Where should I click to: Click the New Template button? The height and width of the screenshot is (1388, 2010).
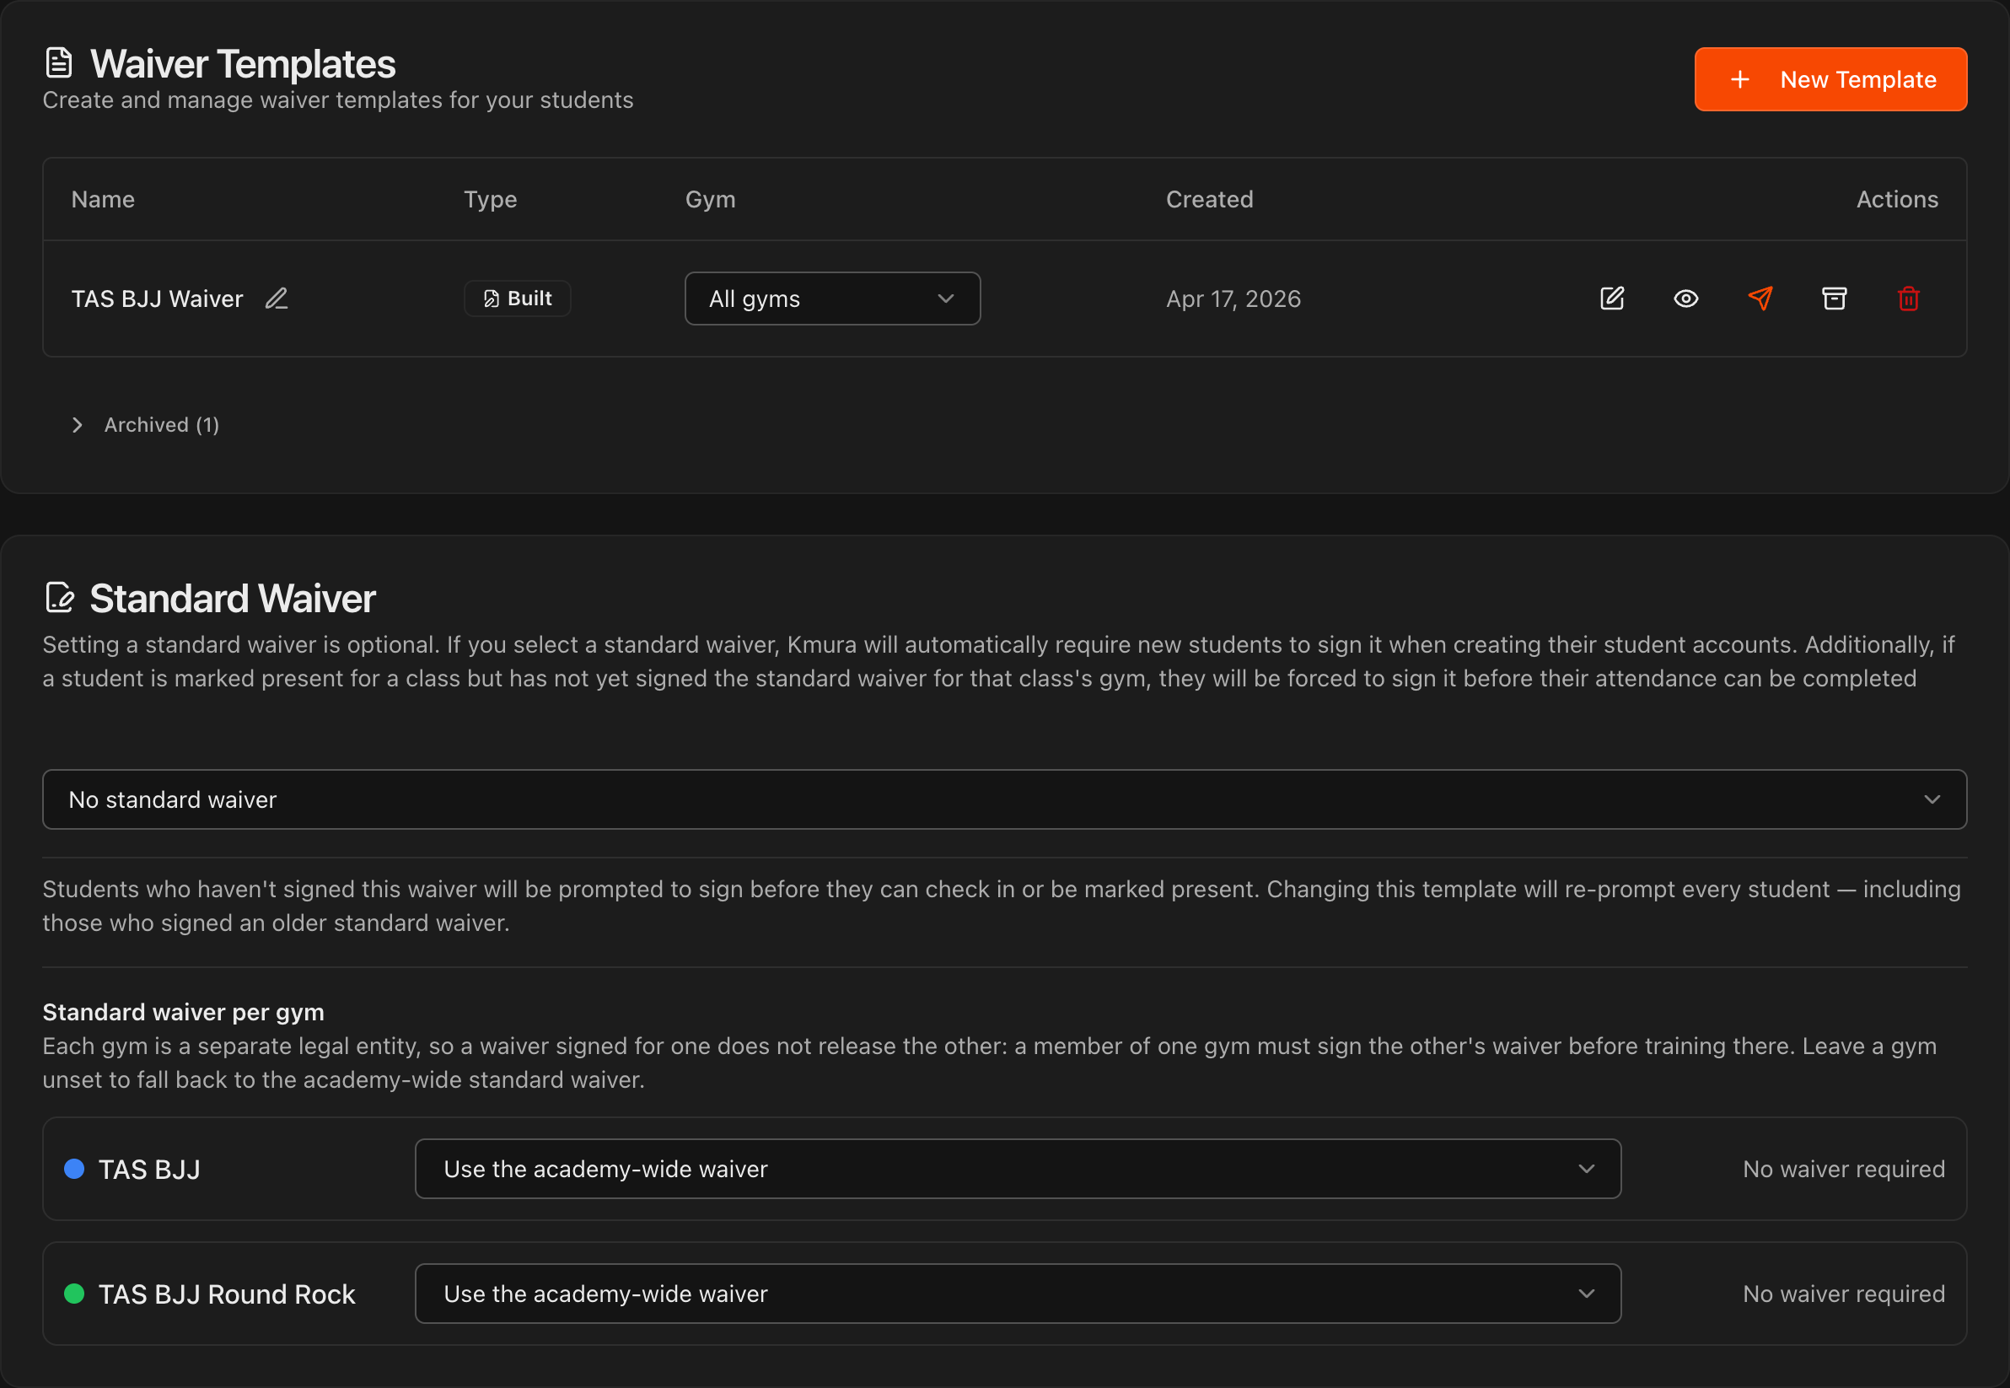(x=1830, y=79)
